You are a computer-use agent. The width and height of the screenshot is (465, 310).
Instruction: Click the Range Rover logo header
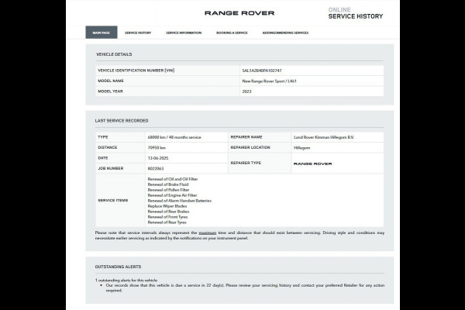click(x=239, y=13)
